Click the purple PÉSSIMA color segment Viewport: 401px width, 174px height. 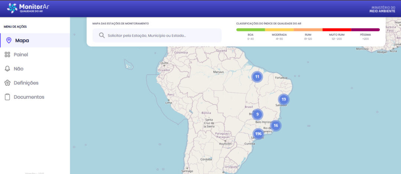tap(365, 30)
